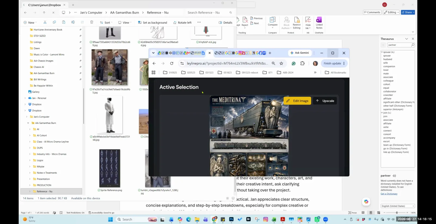Open the View dropdown in File Explorer
The image size is (436, 224).
(125, 23)
